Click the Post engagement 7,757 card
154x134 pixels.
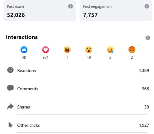116,10
